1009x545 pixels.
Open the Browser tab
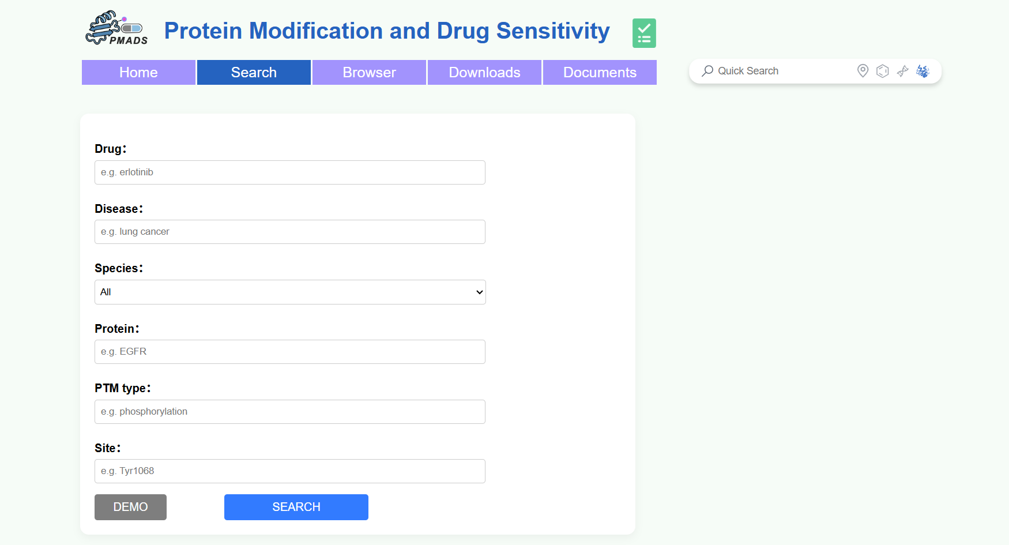point(369,73)
